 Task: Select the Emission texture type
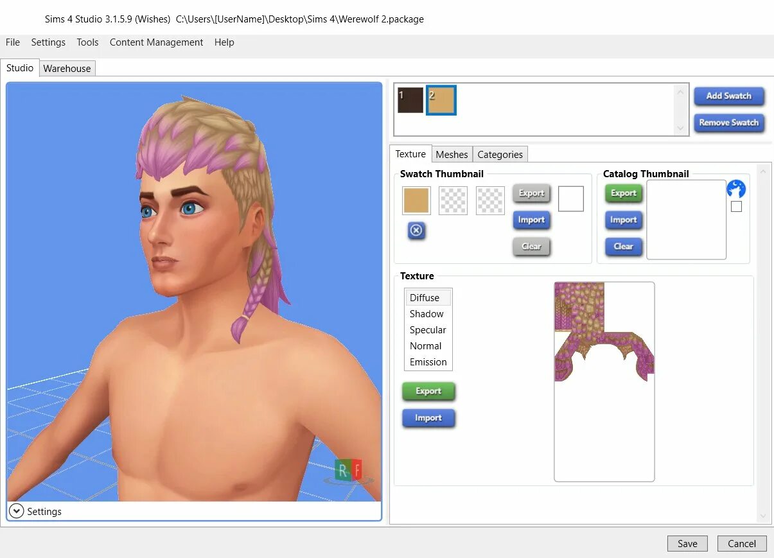click(x=427, y=362)
